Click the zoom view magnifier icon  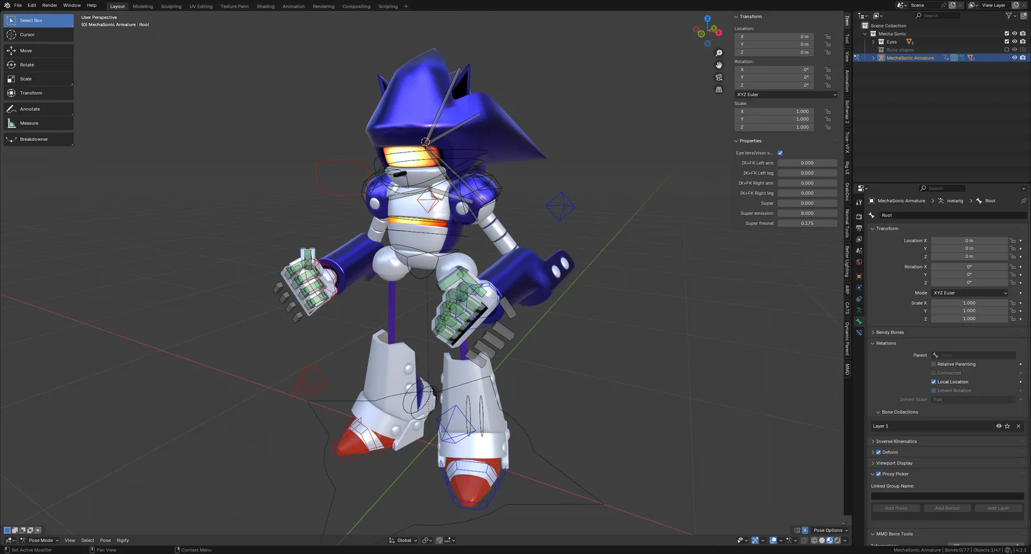pyautogui.click(x=719, y=53)
